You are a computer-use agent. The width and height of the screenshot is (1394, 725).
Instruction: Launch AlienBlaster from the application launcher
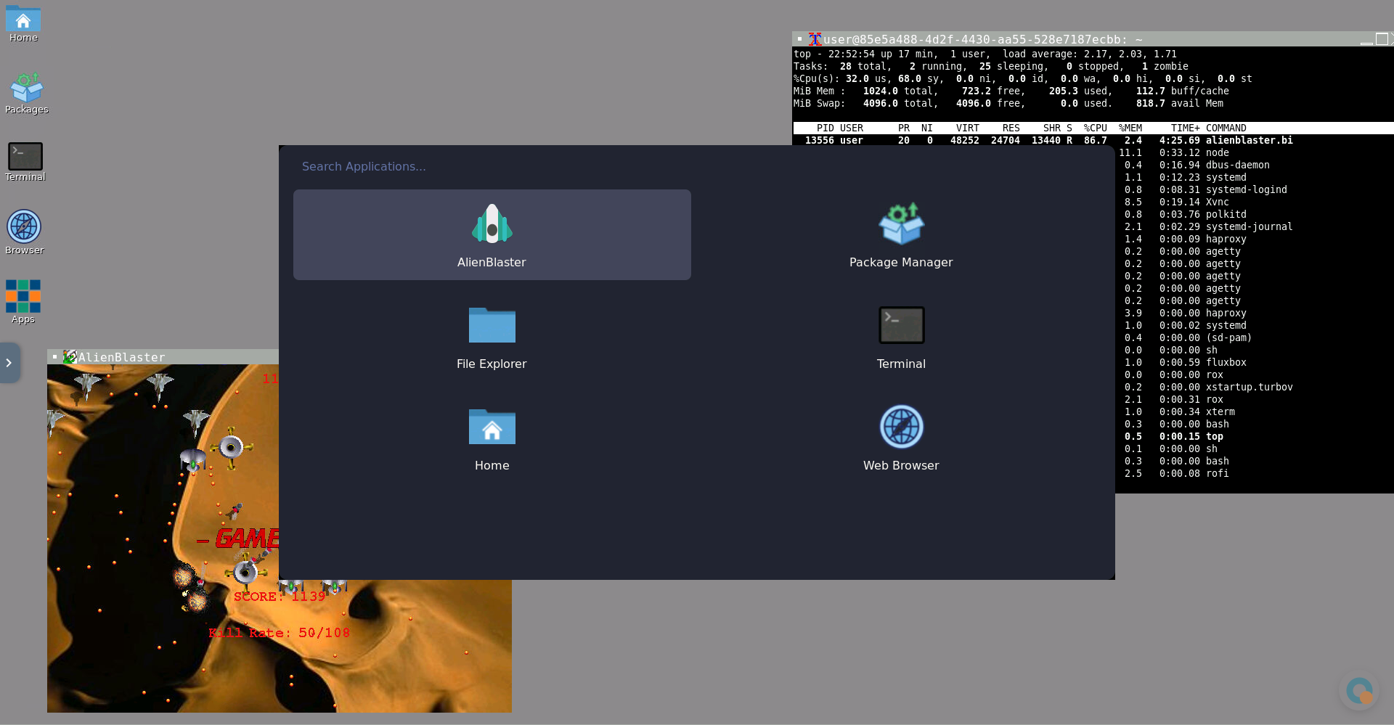click(x=492, y=234)
